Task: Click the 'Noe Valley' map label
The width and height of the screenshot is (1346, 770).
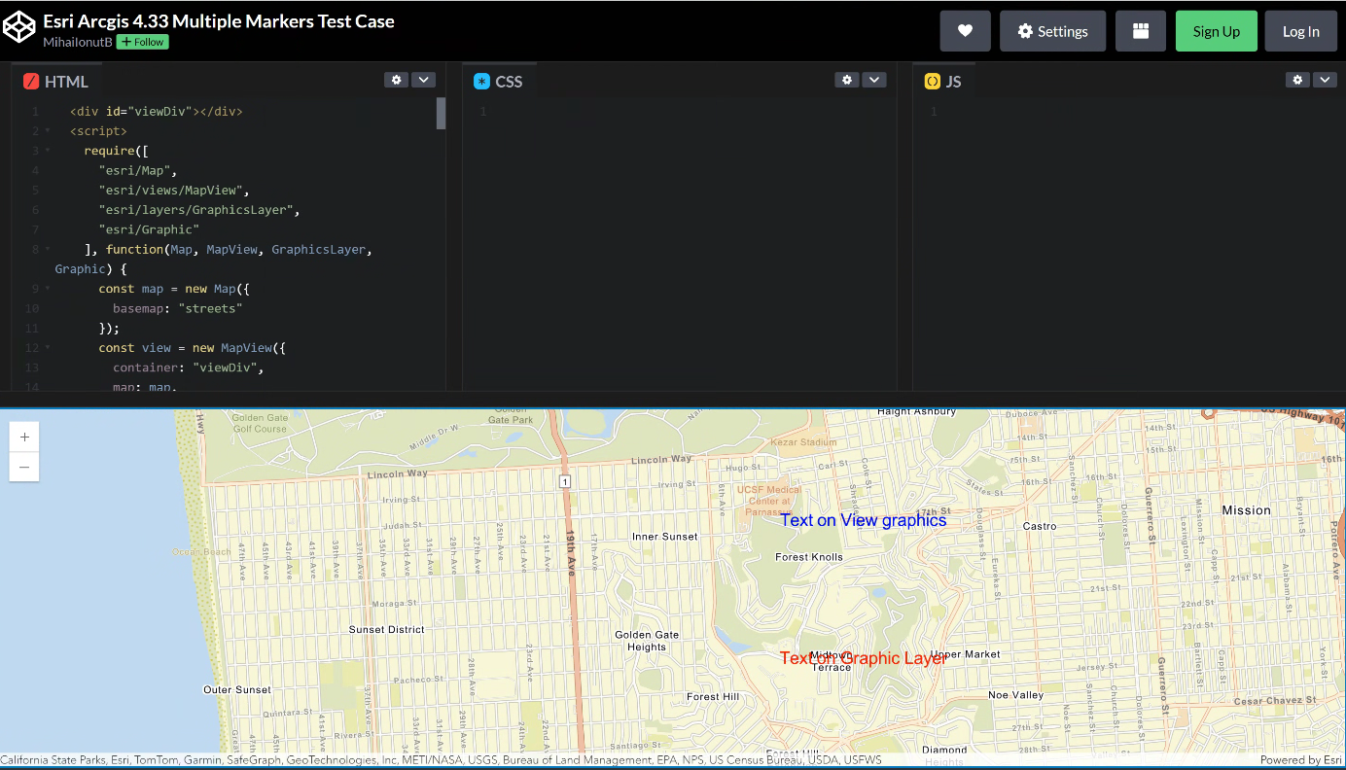Action: click(x=1015, y=695)
